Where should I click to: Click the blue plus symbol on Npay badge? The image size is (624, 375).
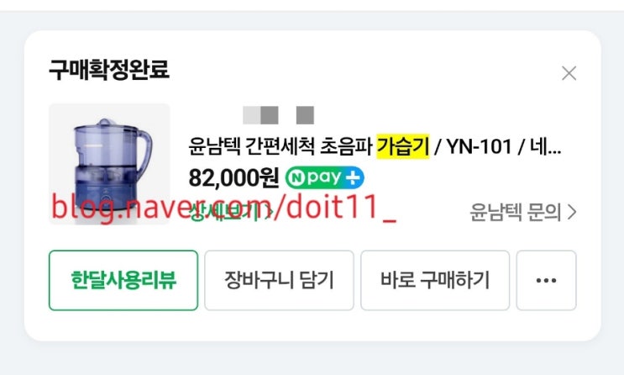click(x=353, y=177)
